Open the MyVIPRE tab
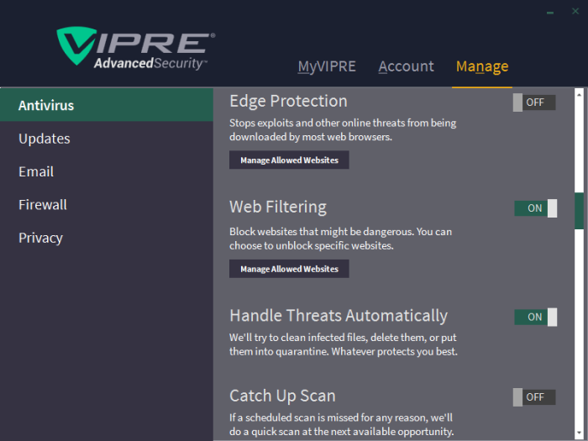The image size is (588, 441). coord(327,66)
